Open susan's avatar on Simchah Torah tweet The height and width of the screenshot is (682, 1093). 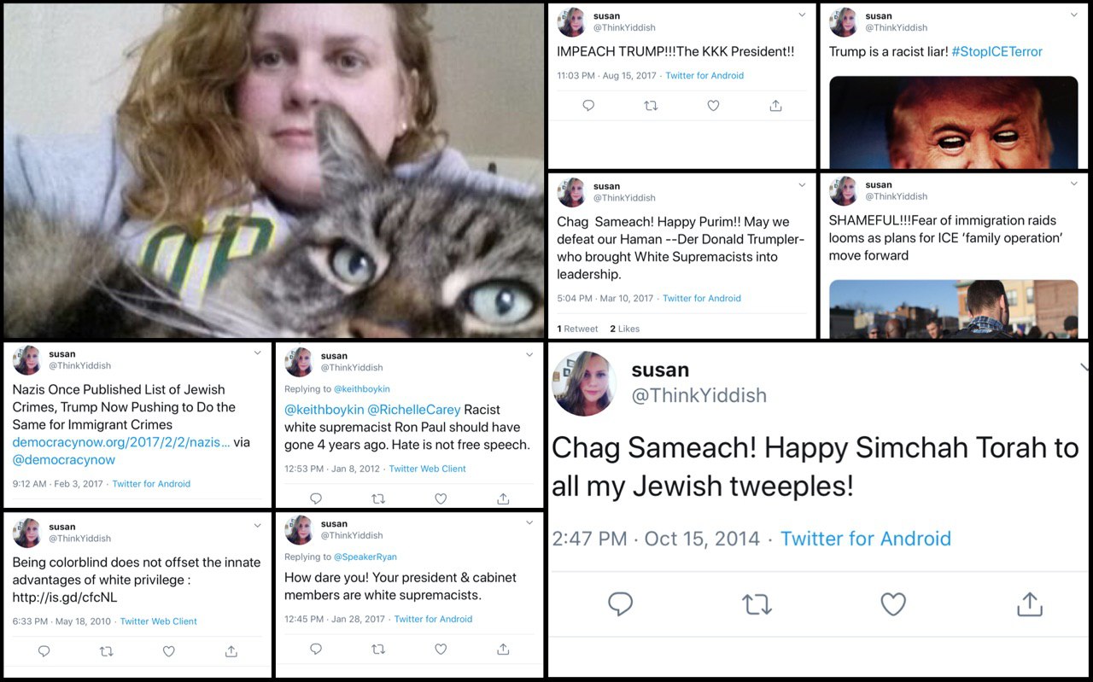tap(585, 383)
